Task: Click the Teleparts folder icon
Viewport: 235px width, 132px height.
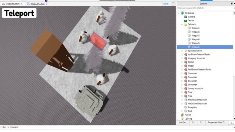Action: click(x=186, y=25)
